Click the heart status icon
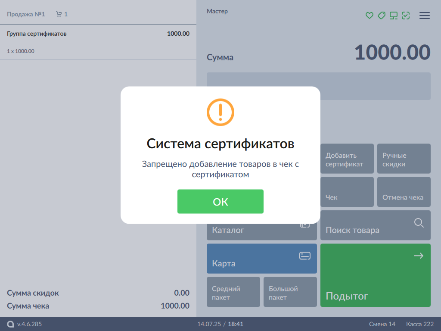 click(x=369, y=16)
